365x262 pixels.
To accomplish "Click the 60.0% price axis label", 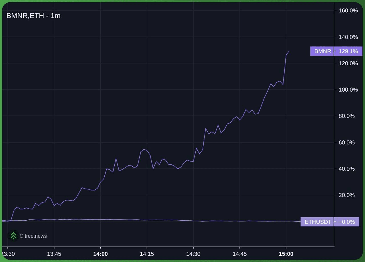I will (346, 142).
